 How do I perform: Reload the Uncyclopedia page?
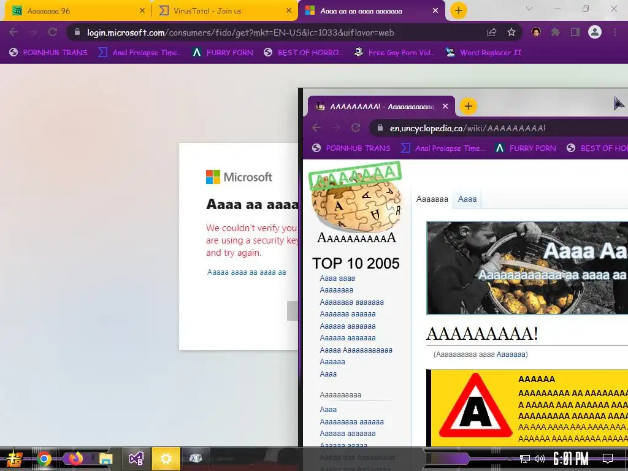[x=355, y=128]
